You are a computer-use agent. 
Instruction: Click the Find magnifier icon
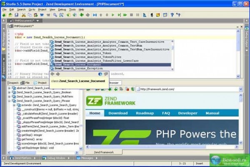pyautogui.click(x=55, y=15)
